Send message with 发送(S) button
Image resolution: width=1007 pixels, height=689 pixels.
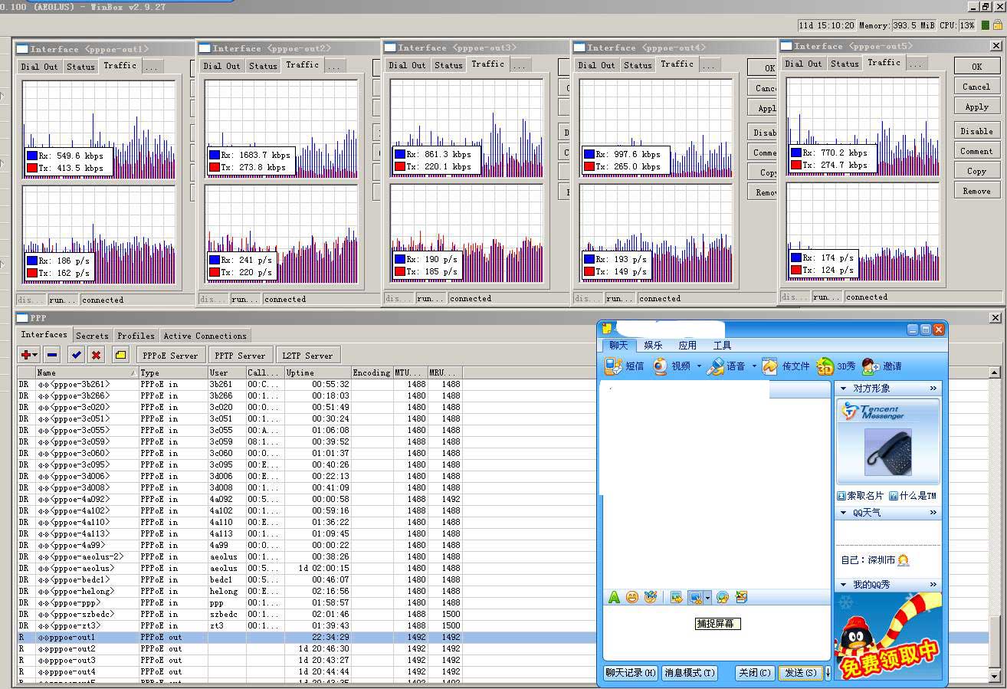click(x=800, y=672)
